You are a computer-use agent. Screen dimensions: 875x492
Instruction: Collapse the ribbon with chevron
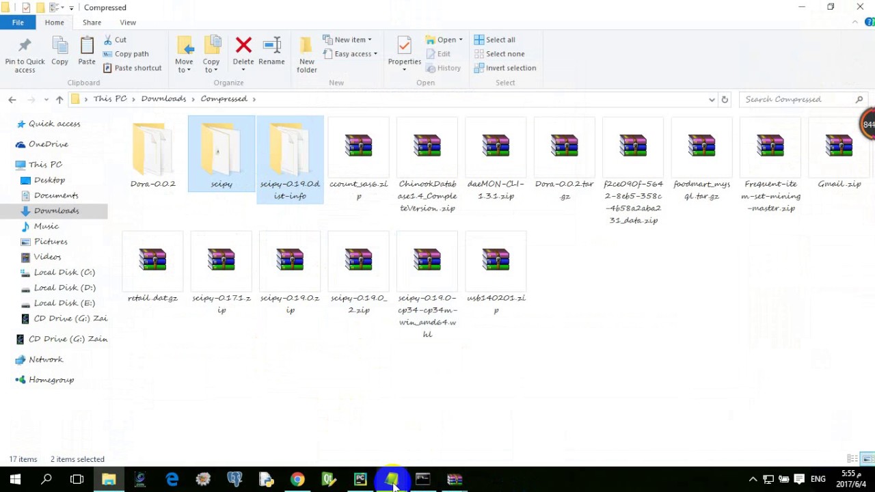[854, 23]
